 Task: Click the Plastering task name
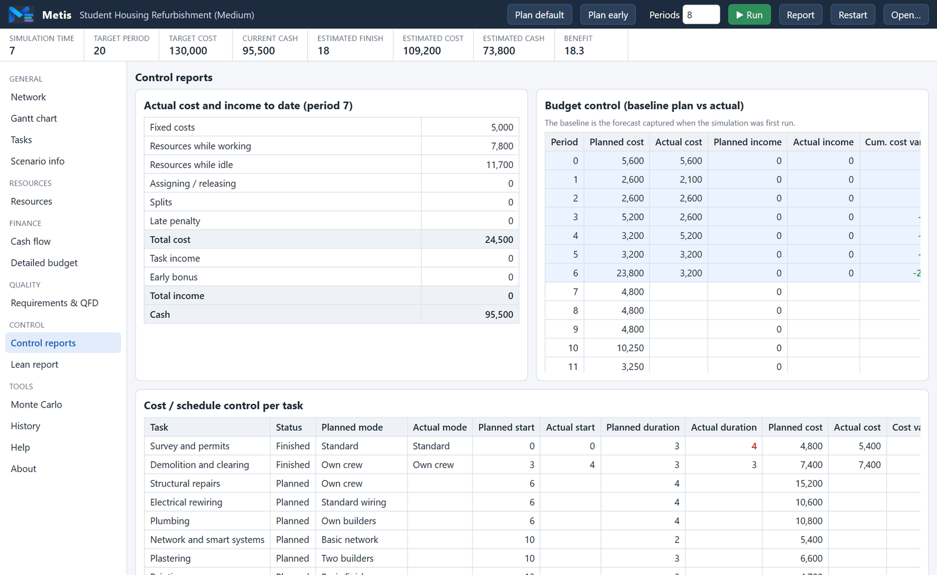(x=170, y=558)
